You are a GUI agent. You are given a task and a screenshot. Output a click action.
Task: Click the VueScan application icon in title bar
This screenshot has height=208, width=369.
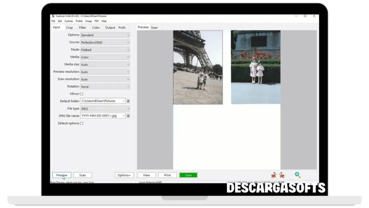tap(53, 16)
